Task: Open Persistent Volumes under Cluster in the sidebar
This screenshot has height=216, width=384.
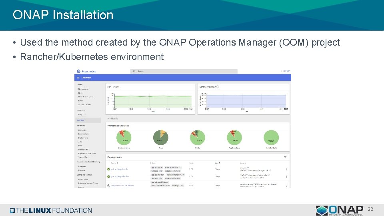Action: coord(86,97)
